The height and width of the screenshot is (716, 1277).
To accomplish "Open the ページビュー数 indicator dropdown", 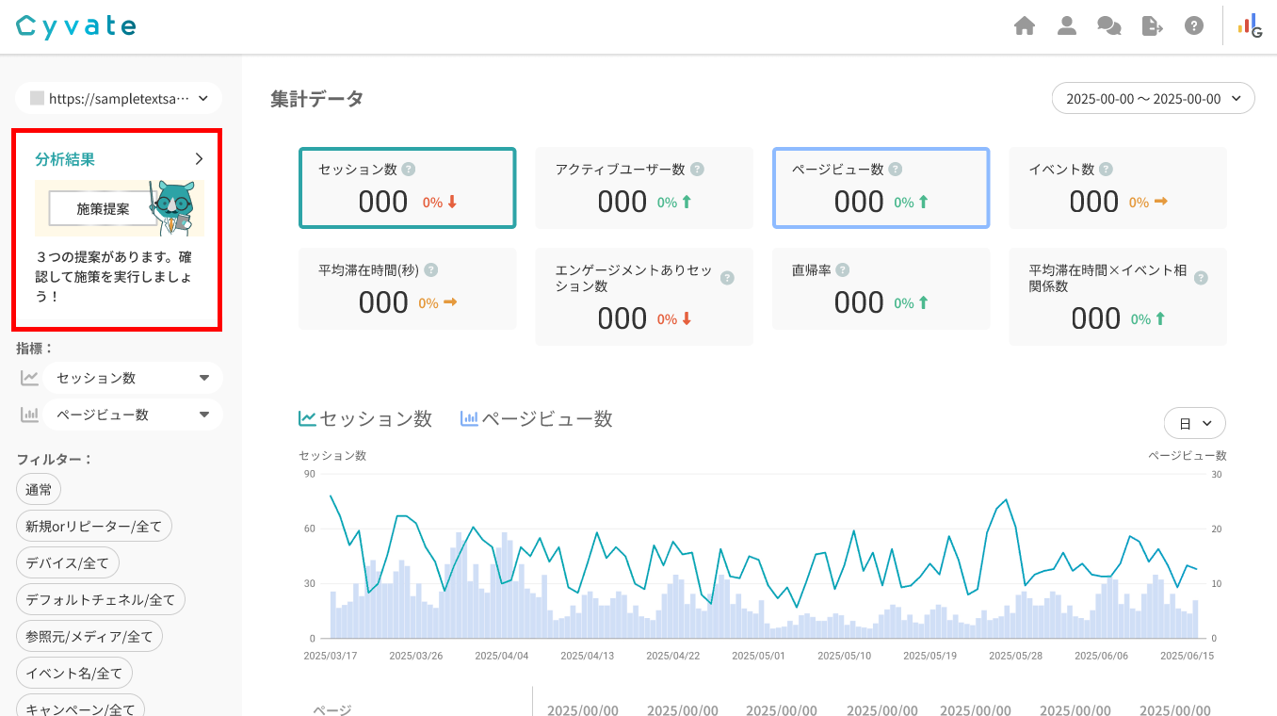I will click(132, 415).
